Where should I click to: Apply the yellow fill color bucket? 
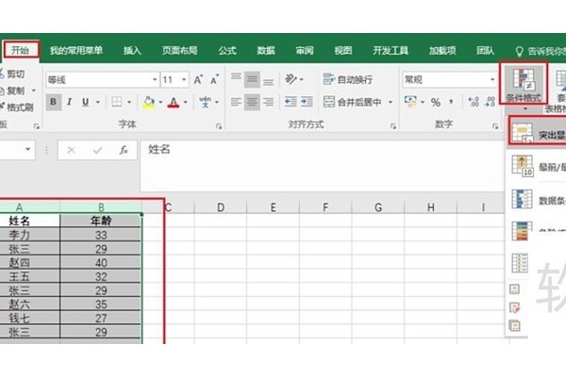click(148, 102)
